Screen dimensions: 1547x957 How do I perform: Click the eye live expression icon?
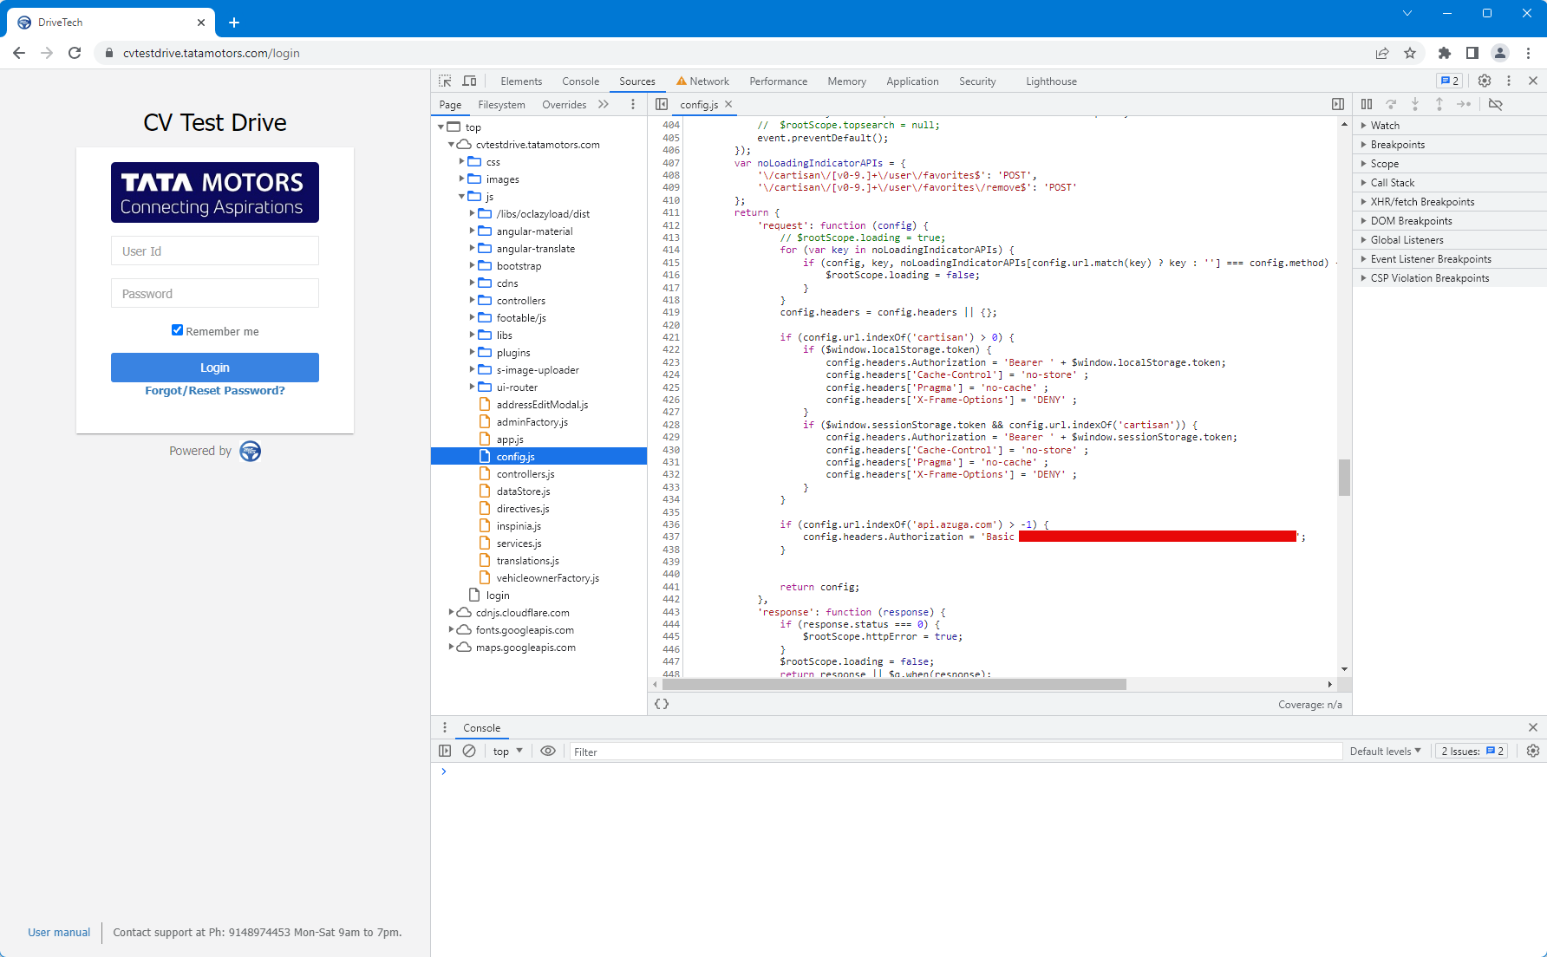548,751
